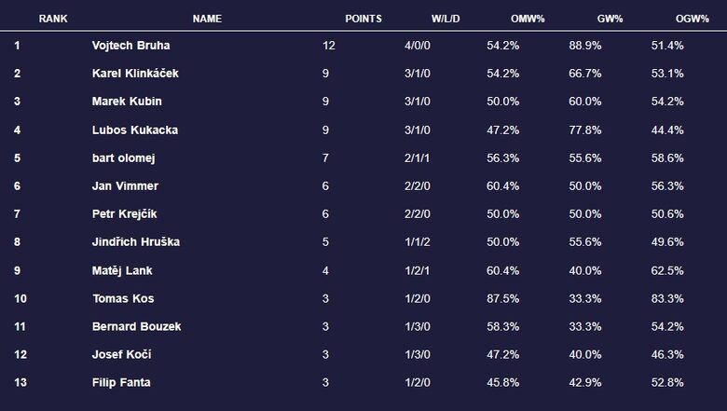Screen dimensions: 727x411
Task: Select Jindřich Hruška in the standings
Action: coord(136,242)
